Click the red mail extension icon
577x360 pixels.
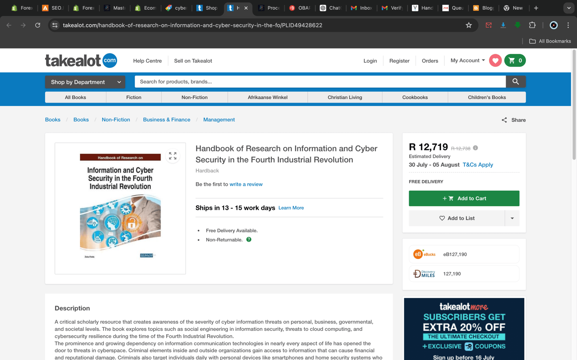coord(489,25)
